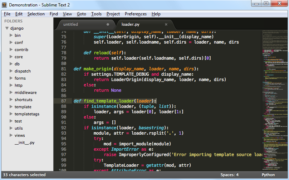Open the Preferences menu
This screenshot has width=289, height=180.
click(x=136, y=14)
